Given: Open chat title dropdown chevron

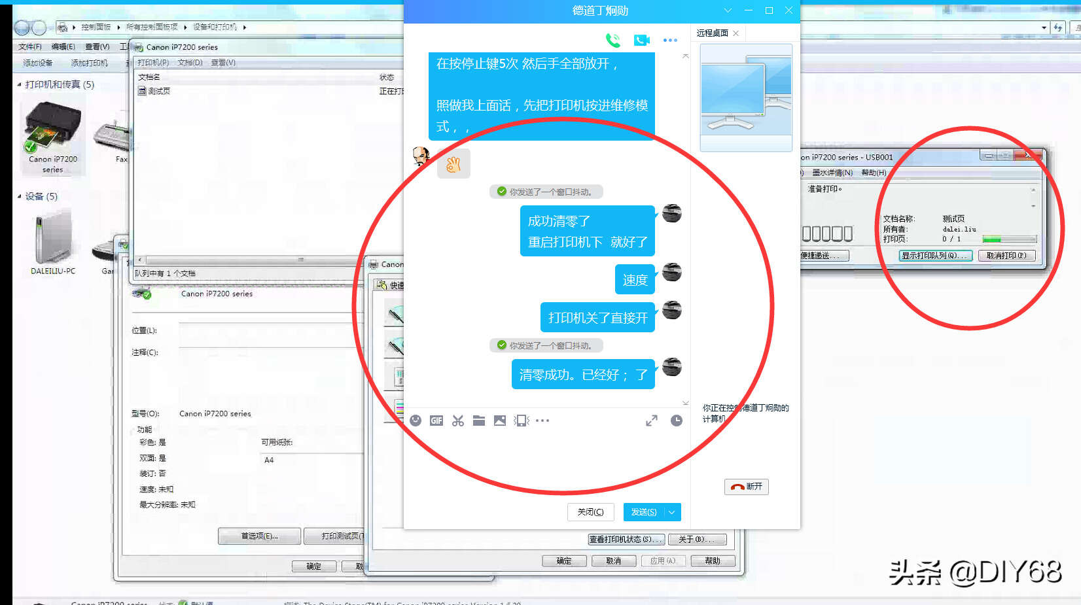Looking at the screenshot, I should [x=728, y=10].
